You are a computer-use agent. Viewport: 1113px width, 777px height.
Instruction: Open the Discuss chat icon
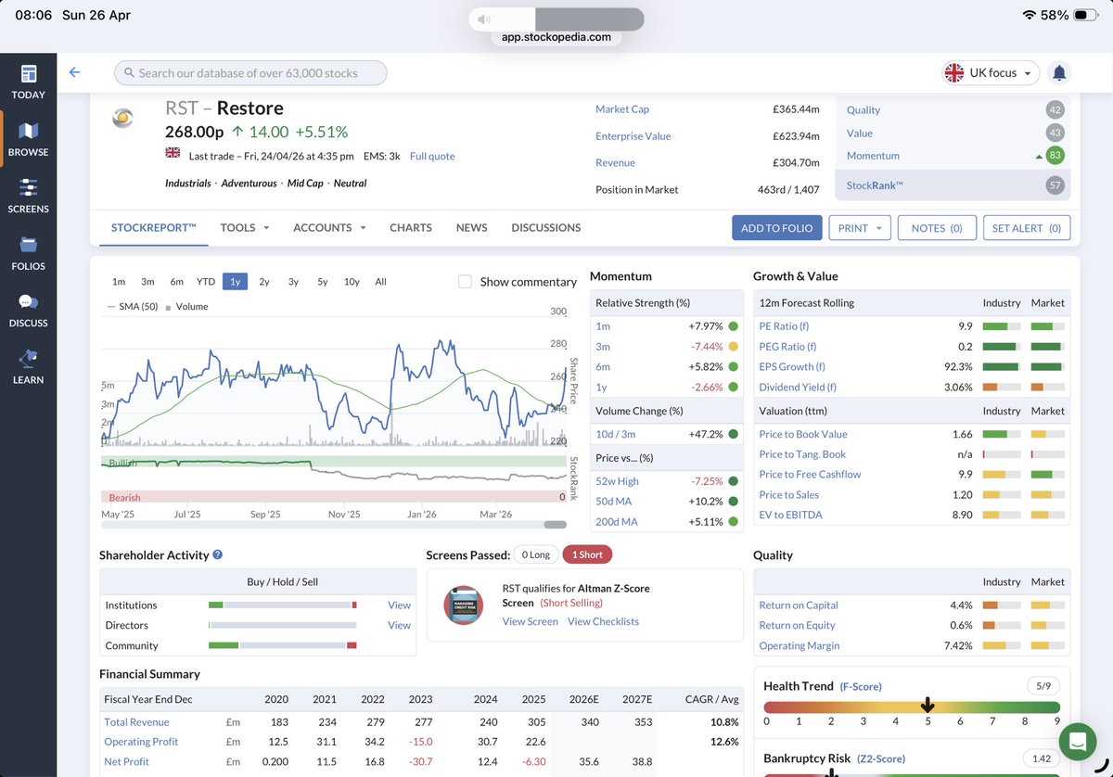point(28,302)
